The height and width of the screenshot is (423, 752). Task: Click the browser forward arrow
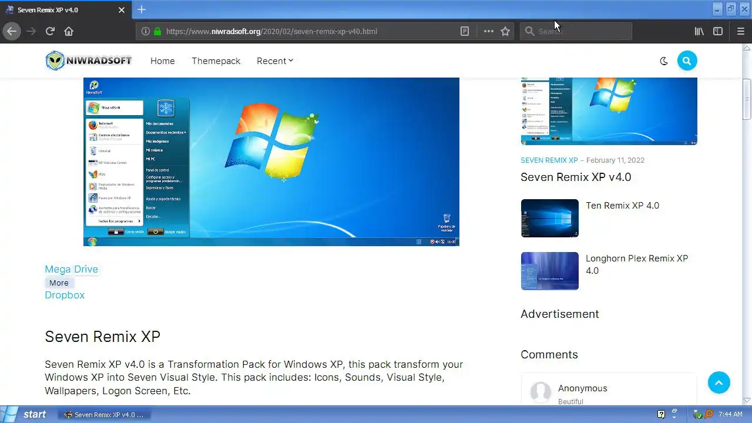[x=31, y=31]
